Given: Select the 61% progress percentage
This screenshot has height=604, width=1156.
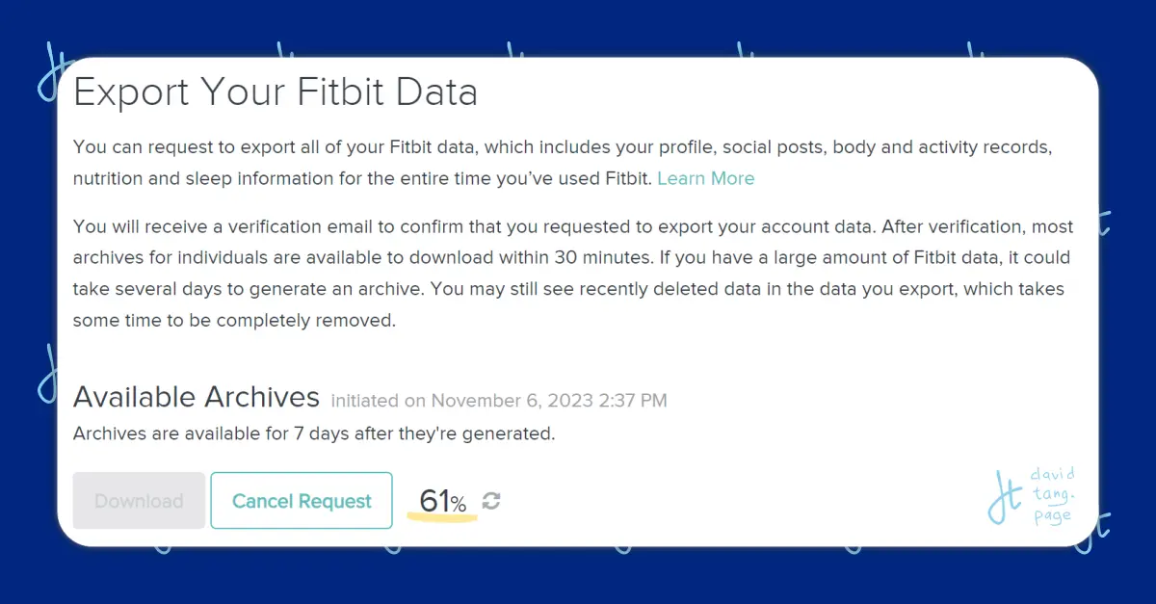Looking at the screenshot, I should [442, 501].
